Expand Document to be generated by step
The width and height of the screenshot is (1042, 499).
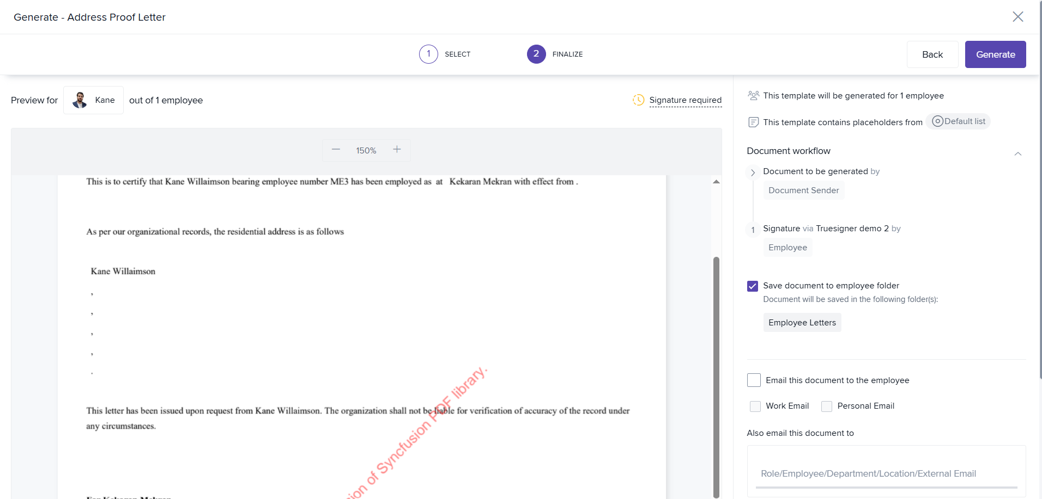point(753,173)
